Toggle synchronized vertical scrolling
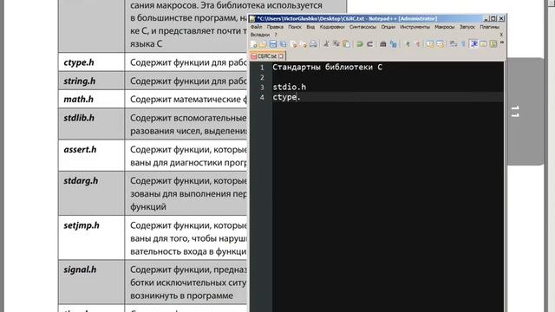The height and width of the screenshot is (312, 555). 430,44
